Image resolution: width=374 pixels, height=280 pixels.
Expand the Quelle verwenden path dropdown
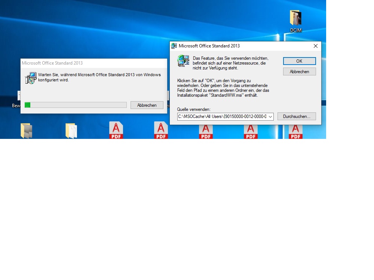(x=270, y=116)
